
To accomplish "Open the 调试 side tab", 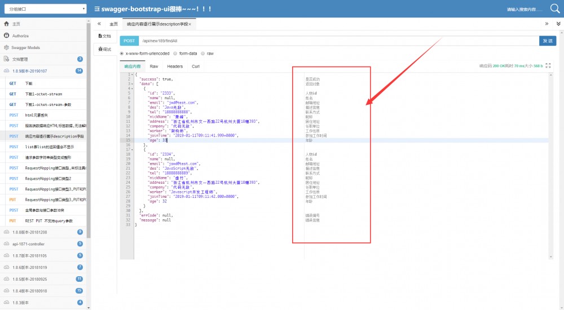I will [105, 49].
